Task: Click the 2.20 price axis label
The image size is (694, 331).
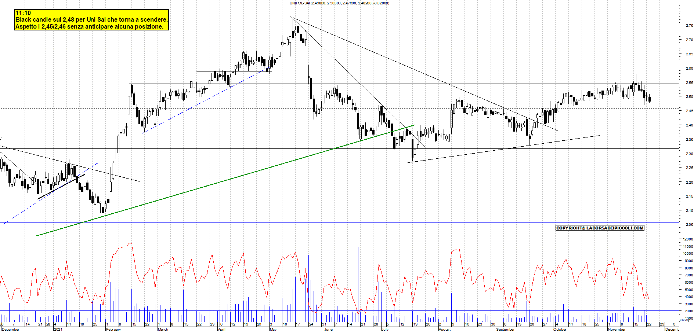Action: (689, 182)
